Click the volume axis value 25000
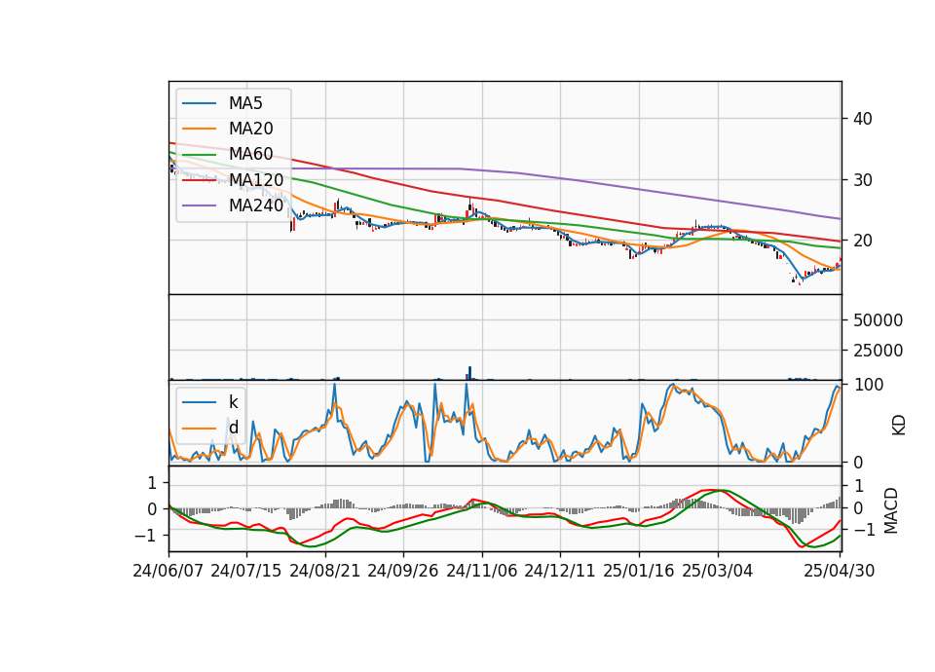 (x=878, y=351)
